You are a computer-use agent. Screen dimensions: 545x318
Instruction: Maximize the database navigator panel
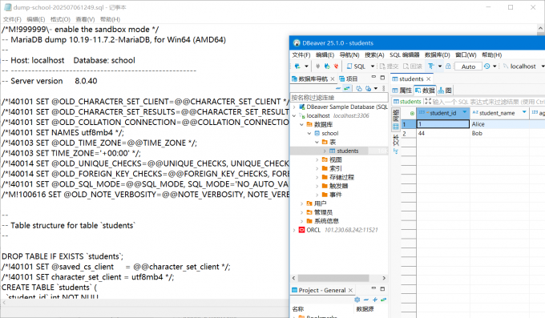382,78
